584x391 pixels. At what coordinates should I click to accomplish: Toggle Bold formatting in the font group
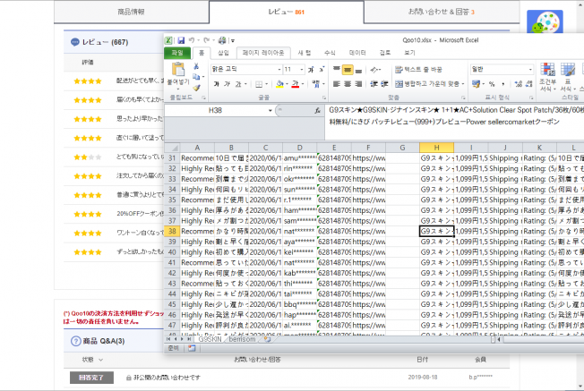215,85
